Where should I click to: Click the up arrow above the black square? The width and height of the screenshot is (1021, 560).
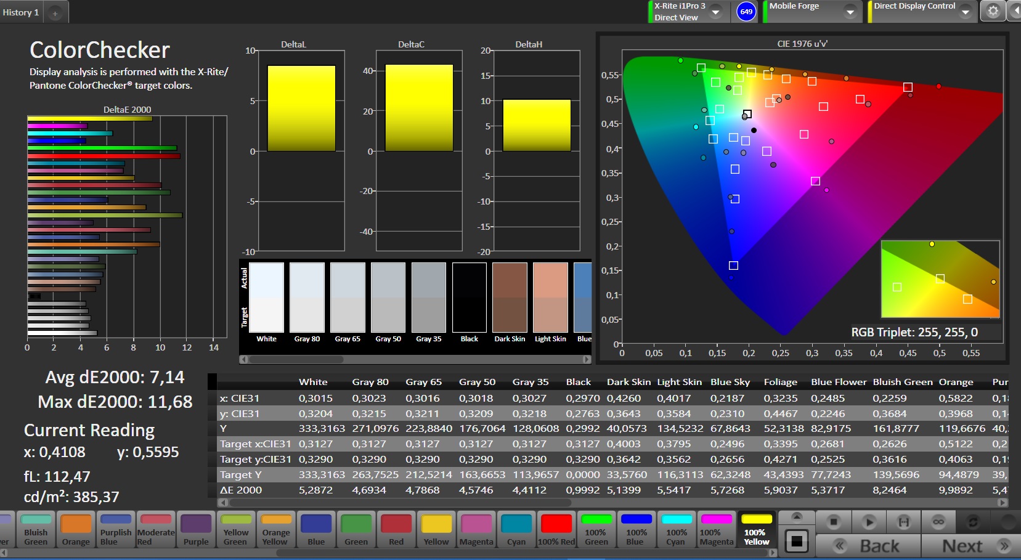(797, 516)
